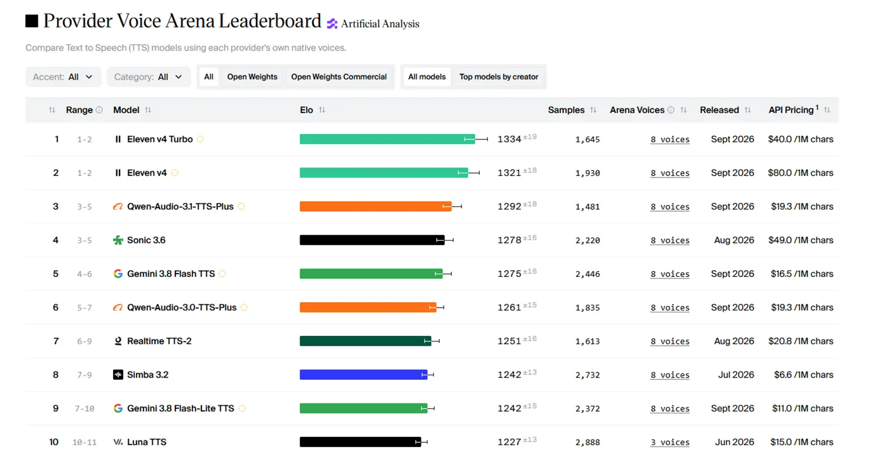Open 8 voices link for Realtime TTS-2

coord(670,342)
